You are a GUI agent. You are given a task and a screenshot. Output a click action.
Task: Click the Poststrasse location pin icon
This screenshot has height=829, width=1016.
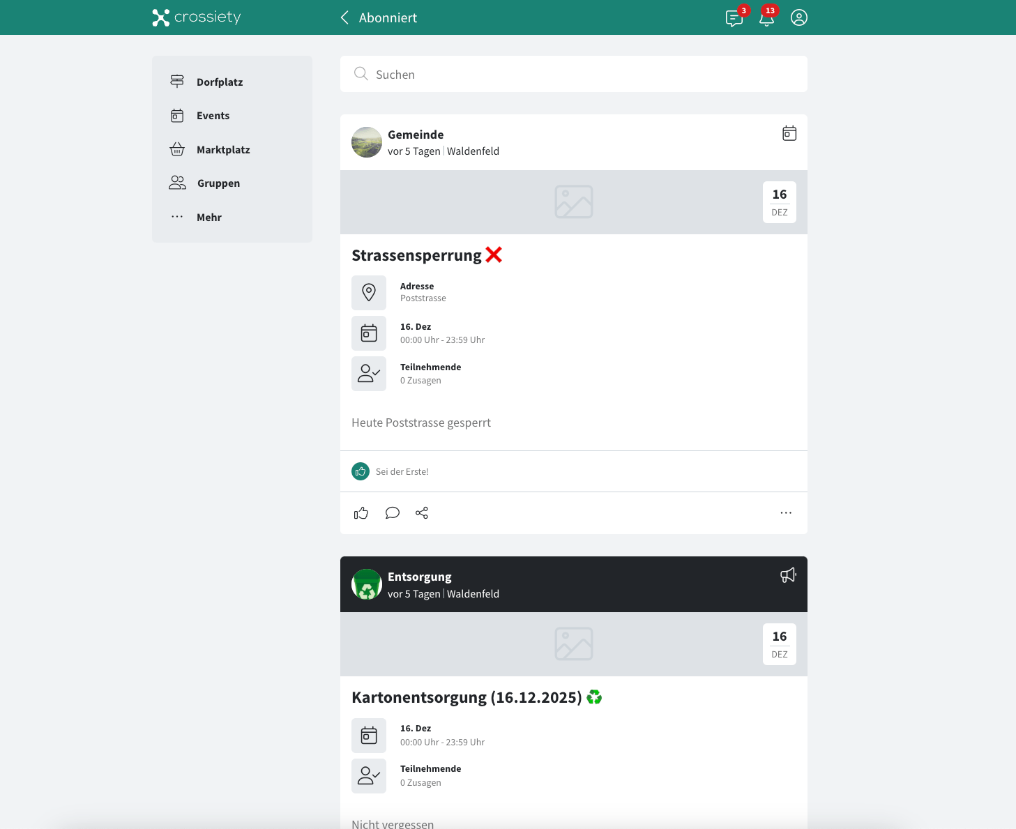(369, 293)
